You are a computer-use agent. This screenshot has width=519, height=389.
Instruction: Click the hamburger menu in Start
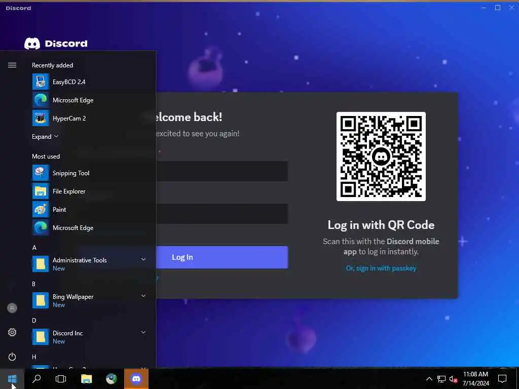12,65
